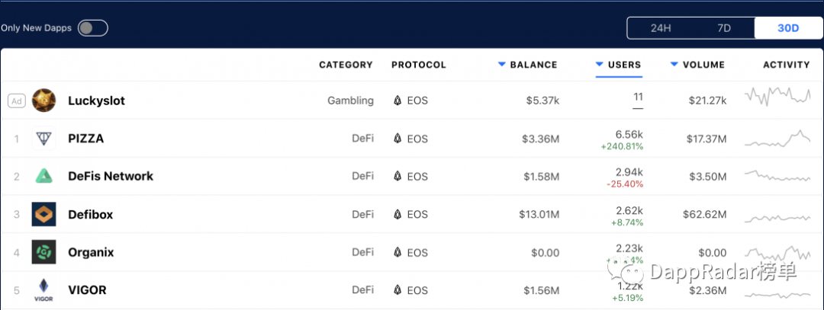Screen dimensions: 824x310
Task: Click the CATEGORY column header
Action: (x=346, y=65)
